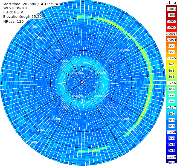Click the Field: BETA label
The width and height of the screenshot is (177, 166).
click(13, 12)
